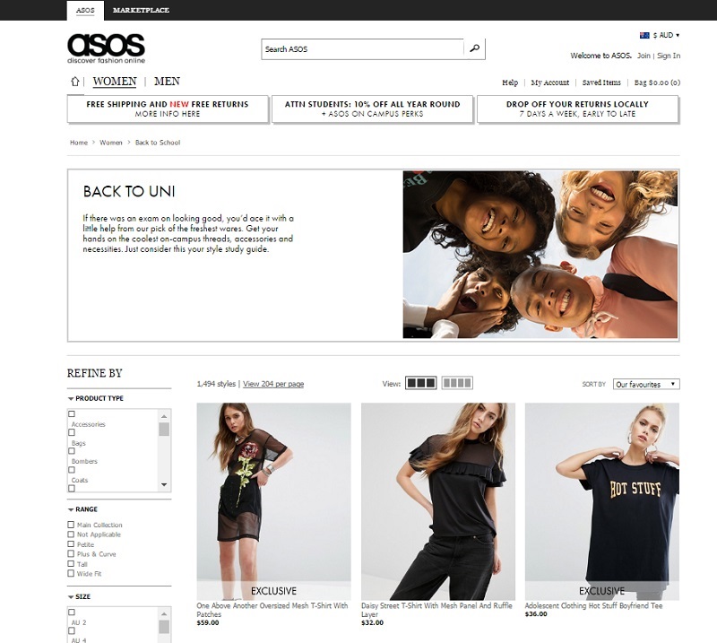Viewport: 717px width, 643px height.
Task: Click the Search ASOS input field
Action: coord(363,49)
